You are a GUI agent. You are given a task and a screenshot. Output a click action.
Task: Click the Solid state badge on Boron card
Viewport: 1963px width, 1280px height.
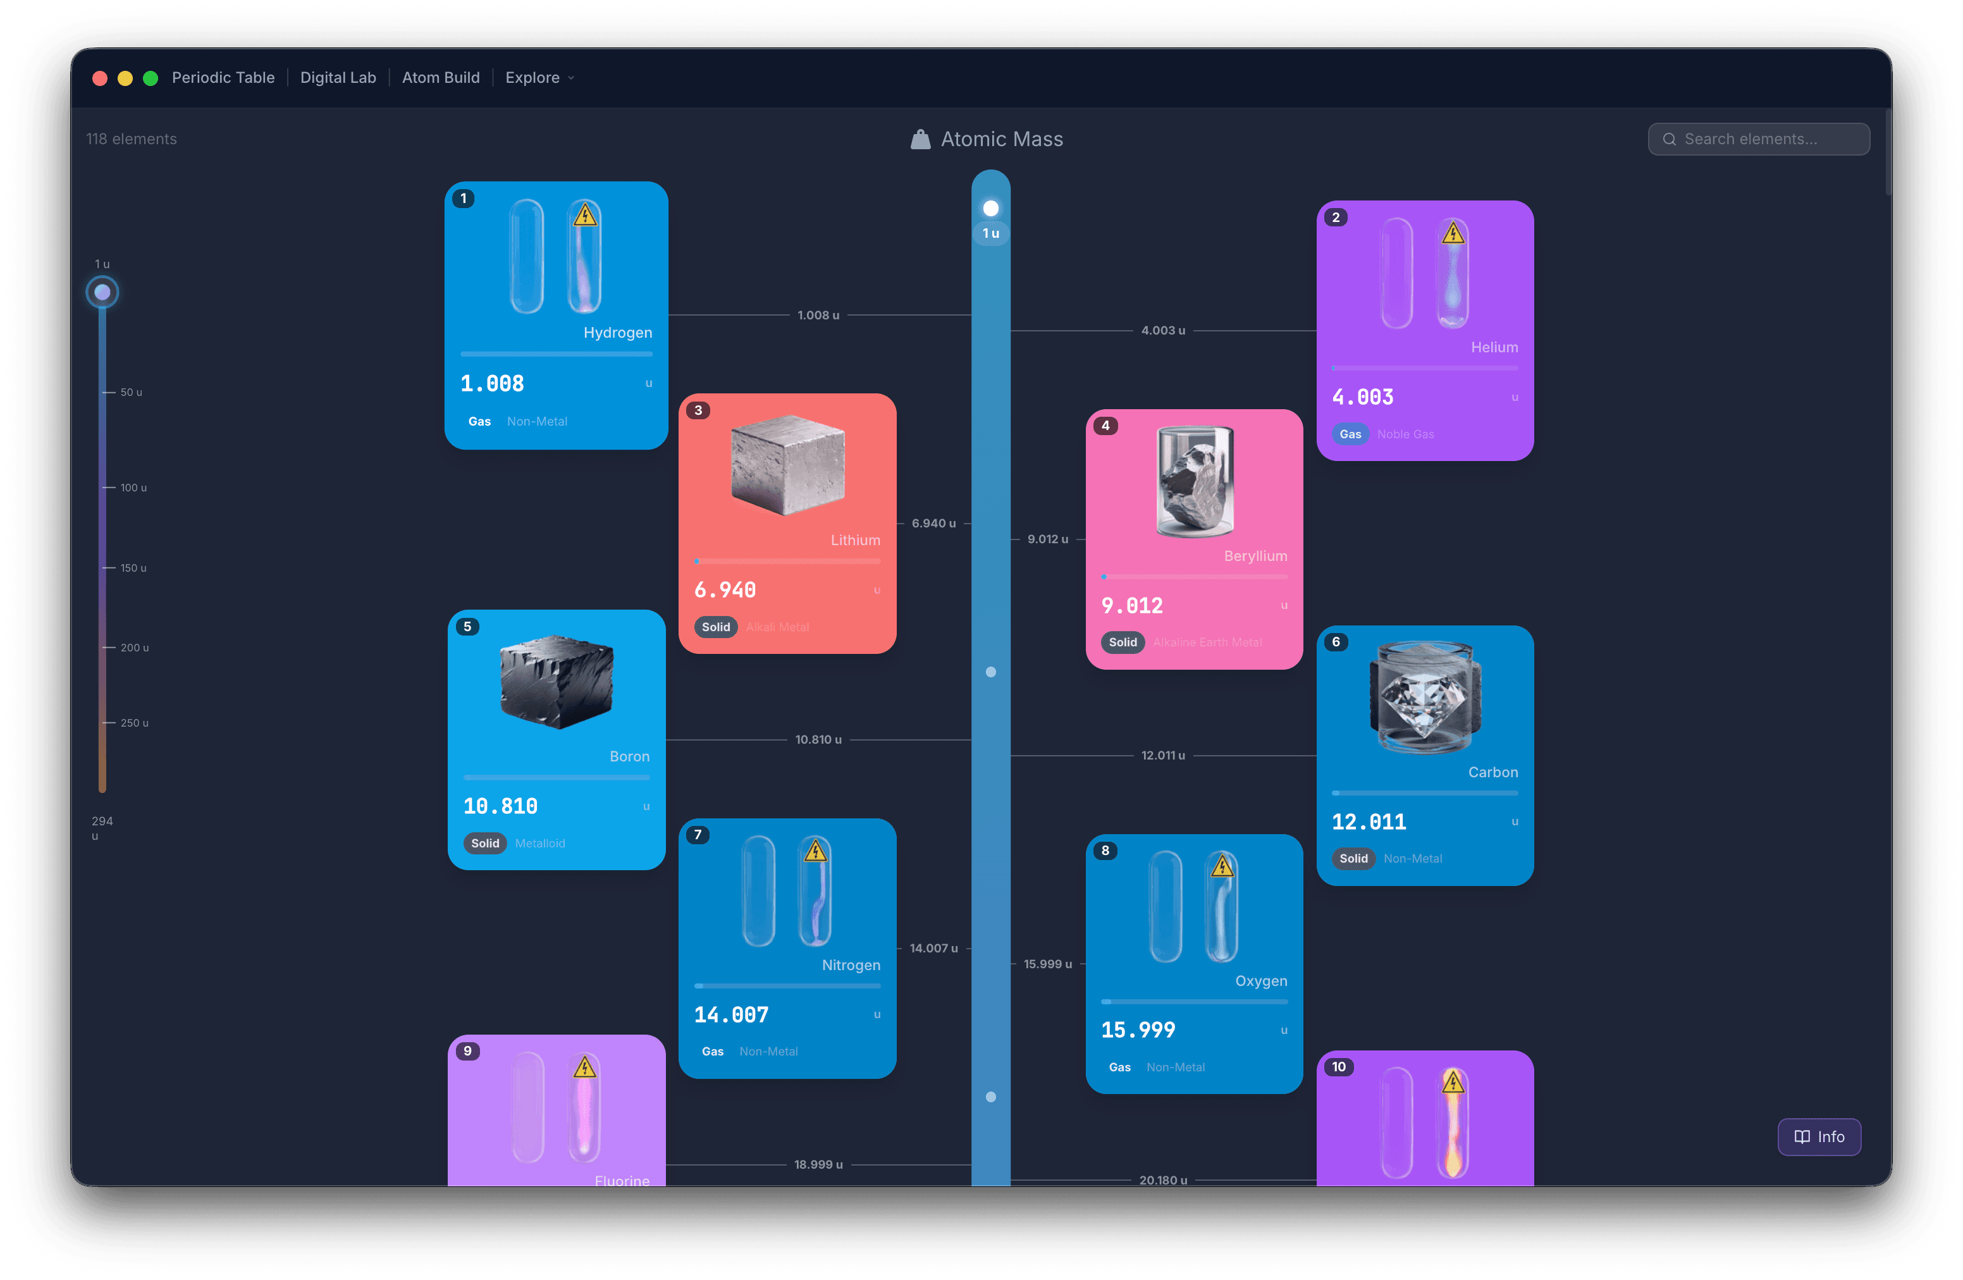point(485,843)
